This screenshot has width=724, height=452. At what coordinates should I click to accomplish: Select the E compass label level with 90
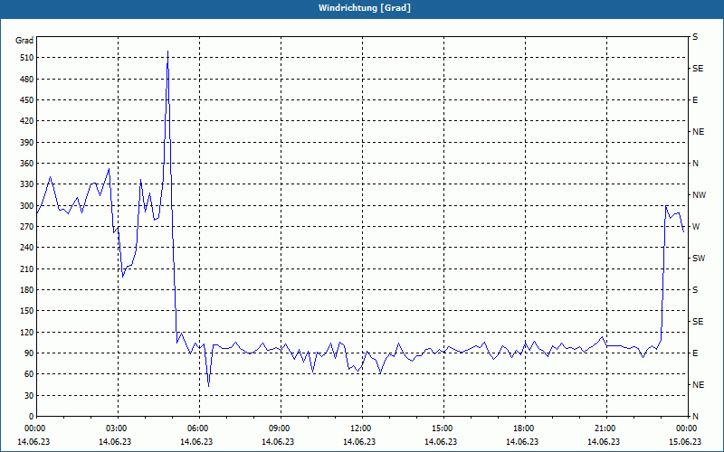(695, 353)
